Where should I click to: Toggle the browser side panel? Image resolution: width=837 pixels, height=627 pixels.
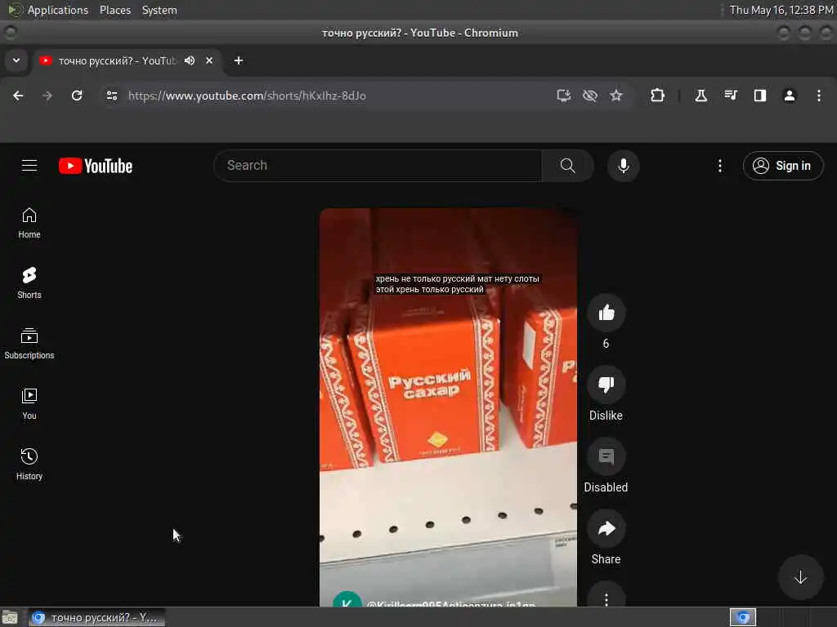point(760,96)
